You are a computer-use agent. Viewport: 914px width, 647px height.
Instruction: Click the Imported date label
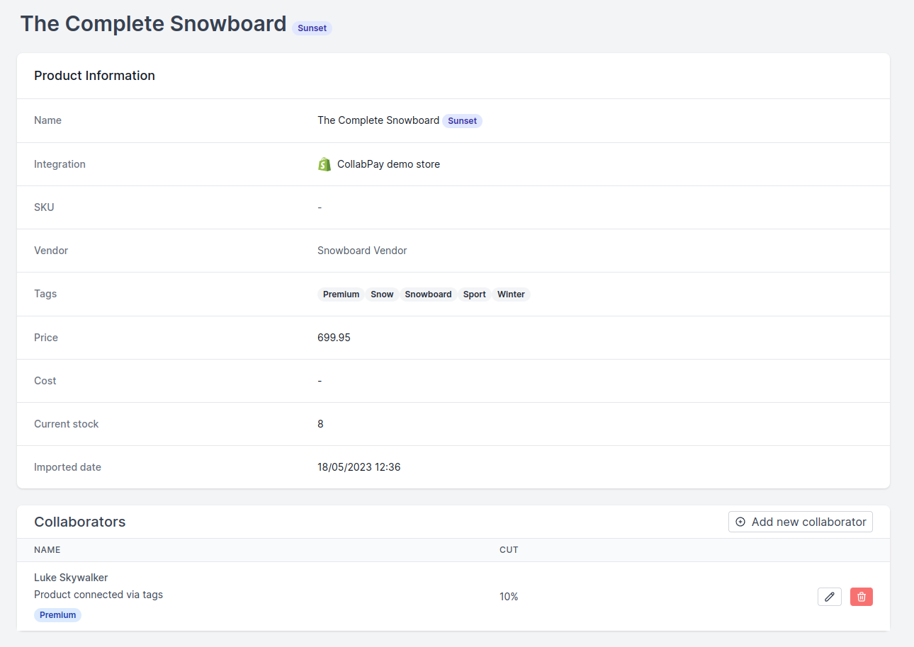point(67,467)
